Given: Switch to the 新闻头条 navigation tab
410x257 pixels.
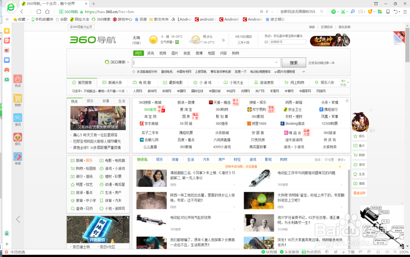Looking at the screenshot, I should pyautogui.click(x=112, y=83).
